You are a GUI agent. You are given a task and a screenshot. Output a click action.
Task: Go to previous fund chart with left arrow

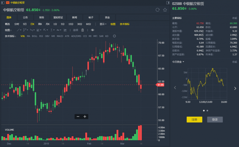(175, 87)
